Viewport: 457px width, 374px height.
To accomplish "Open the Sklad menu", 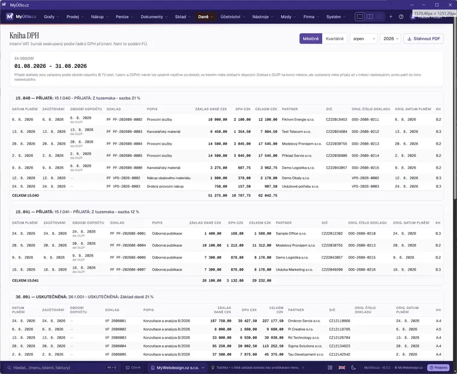I will pos(183,17).
